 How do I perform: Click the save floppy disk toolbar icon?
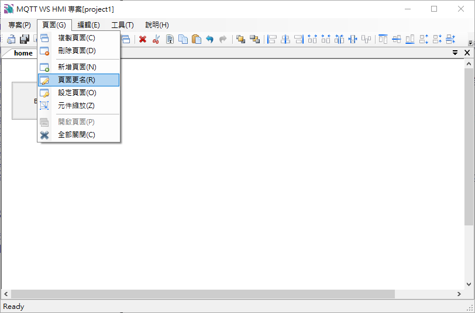[25, 39]
